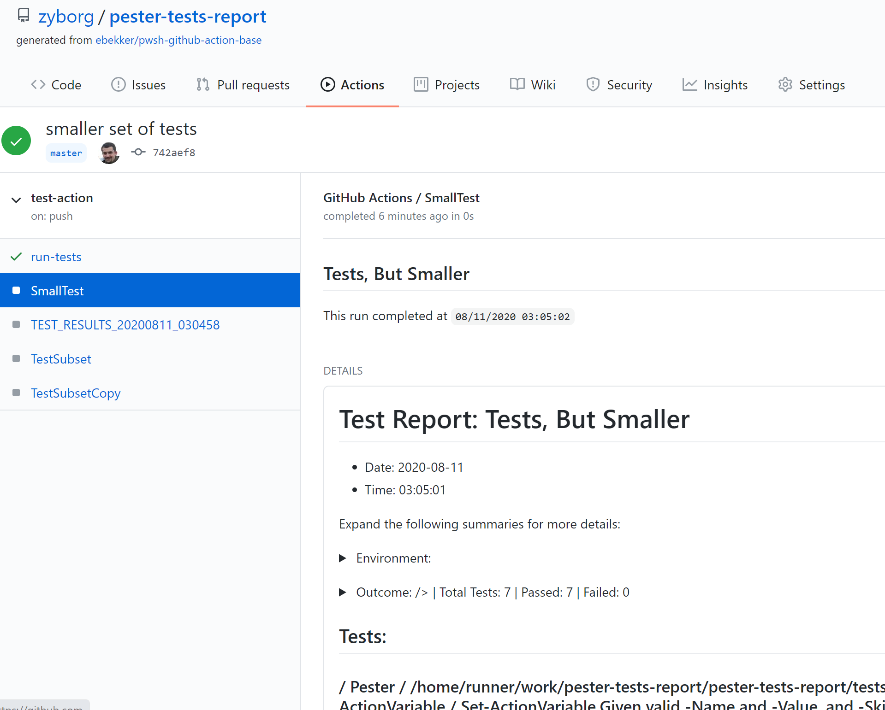Image resolution: width=885 pixels, height=710 pixels.
Task: Click the status square beside TestSubset
Action: click(16, 358)
